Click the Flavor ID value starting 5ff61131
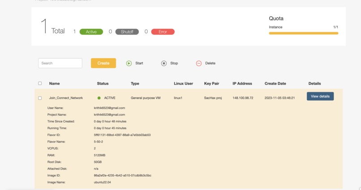 tap(122, 135)
